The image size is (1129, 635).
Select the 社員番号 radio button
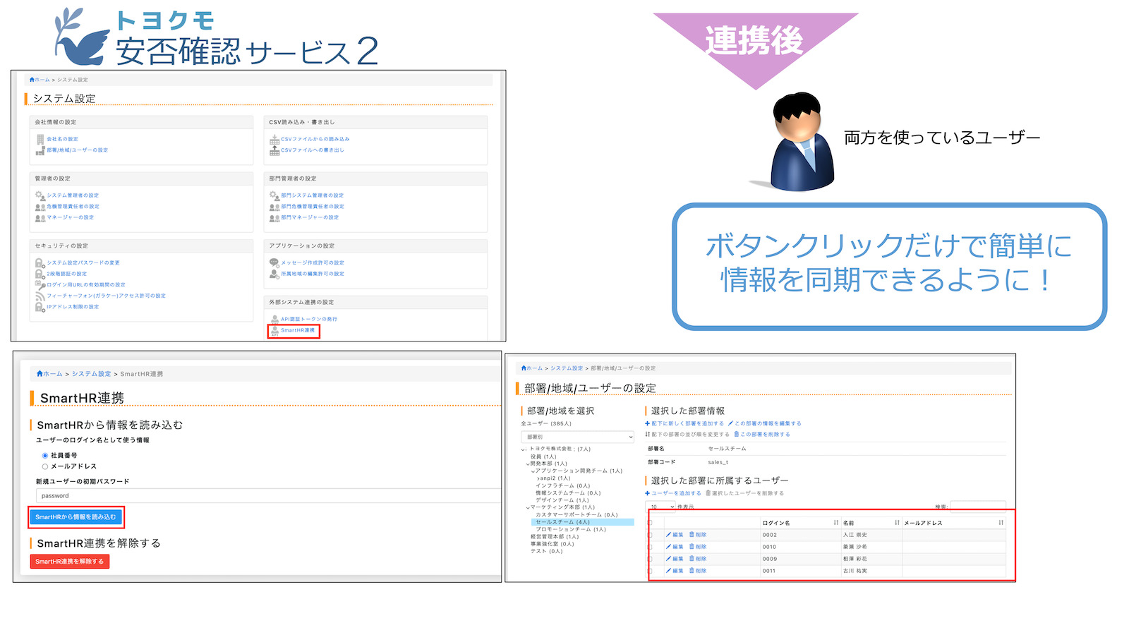[x=45, y=456]
